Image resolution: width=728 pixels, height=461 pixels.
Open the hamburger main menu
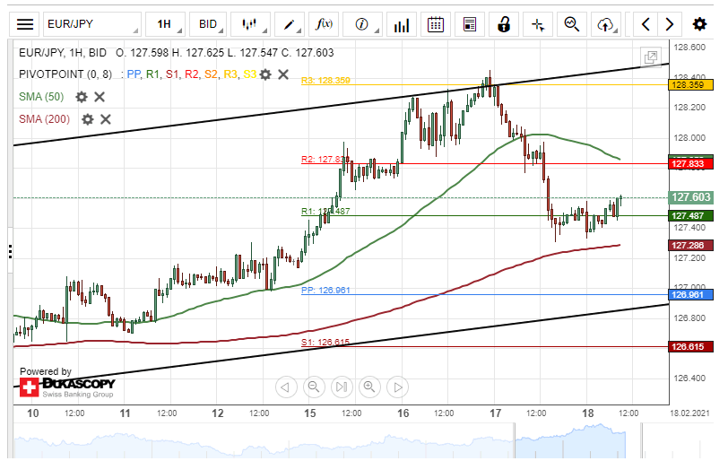click(x=25, y=24)
